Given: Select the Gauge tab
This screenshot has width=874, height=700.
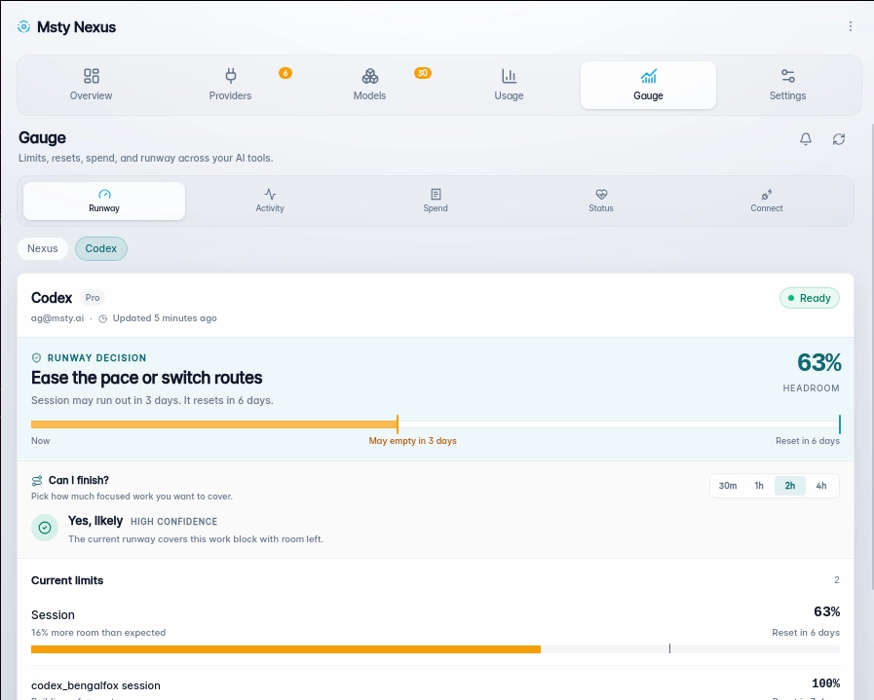Looking at the screenshot, I should [648, 86].
